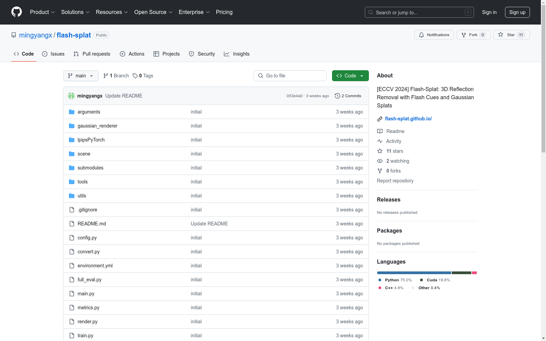Click the Activity pulse icon
Image resolution: width=546 pixels, height=341 pixels.
click(x=380, y=141)
